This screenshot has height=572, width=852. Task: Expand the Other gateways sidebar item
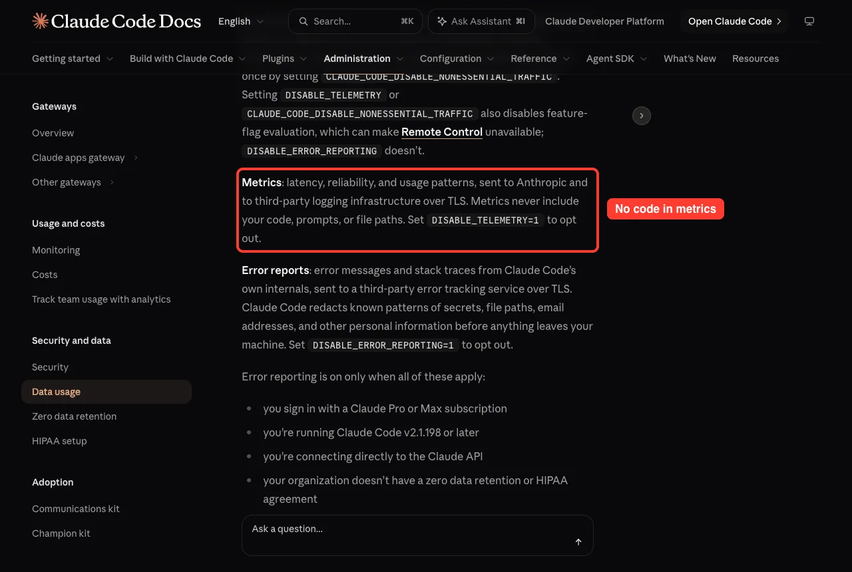(x=106, y=182)
